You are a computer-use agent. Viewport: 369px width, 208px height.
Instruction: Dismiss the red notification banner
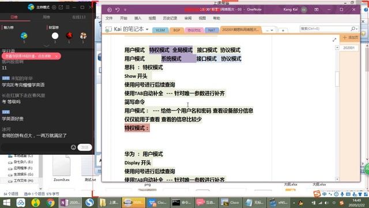point(57,57)
